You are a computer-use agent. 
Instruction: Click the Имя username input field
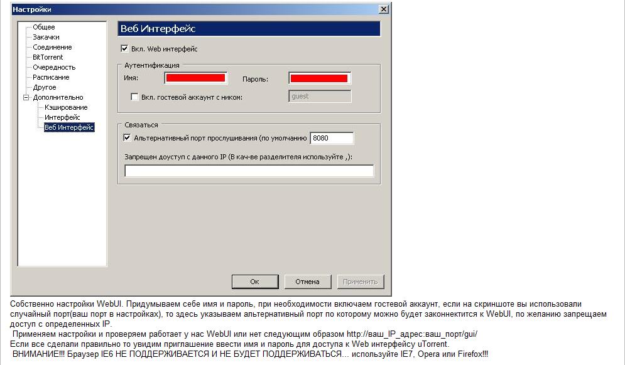[196, 78]
